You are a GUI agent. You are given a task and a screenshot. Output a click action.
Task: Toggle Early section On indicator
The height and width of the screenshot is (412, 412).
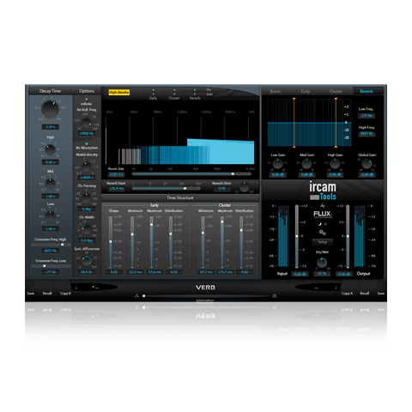[154, 90]
